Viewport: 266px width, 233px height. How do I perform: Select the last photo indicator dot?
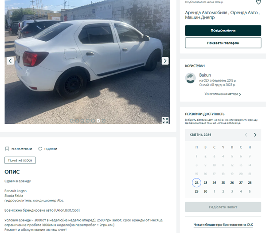tap(103, 121)
